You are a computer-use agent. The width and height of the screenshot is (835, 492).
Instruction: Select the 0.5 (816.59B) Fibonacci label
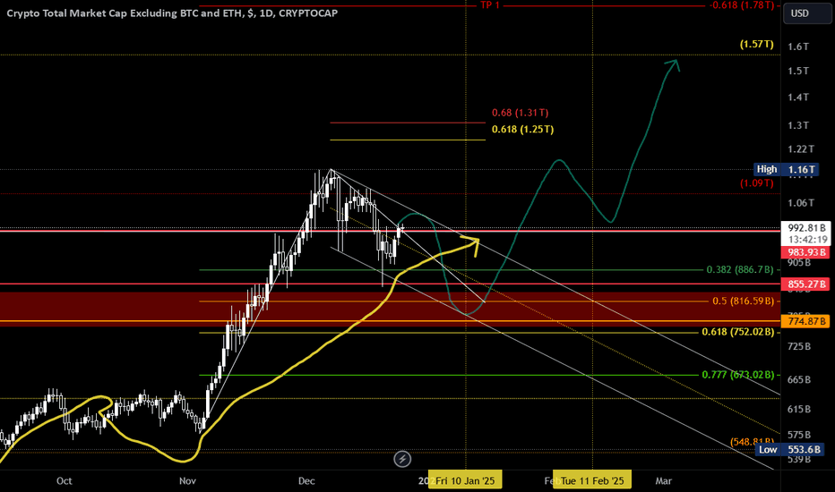coord(743,301)
